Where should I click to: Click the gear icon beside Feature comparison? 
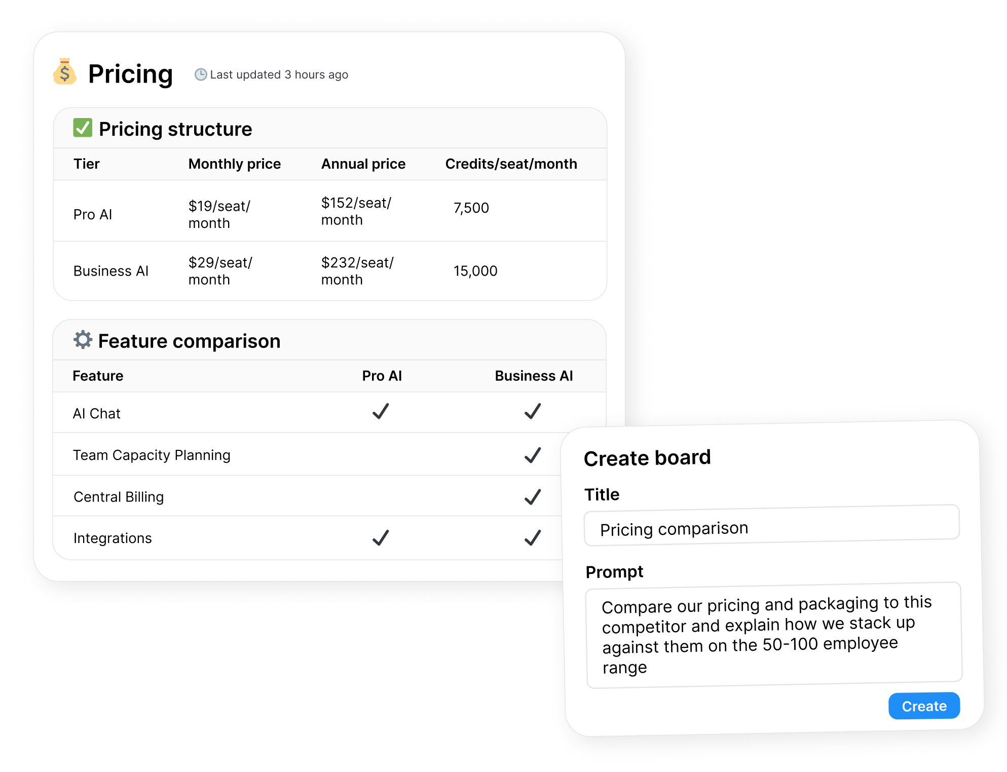(84, 340)
